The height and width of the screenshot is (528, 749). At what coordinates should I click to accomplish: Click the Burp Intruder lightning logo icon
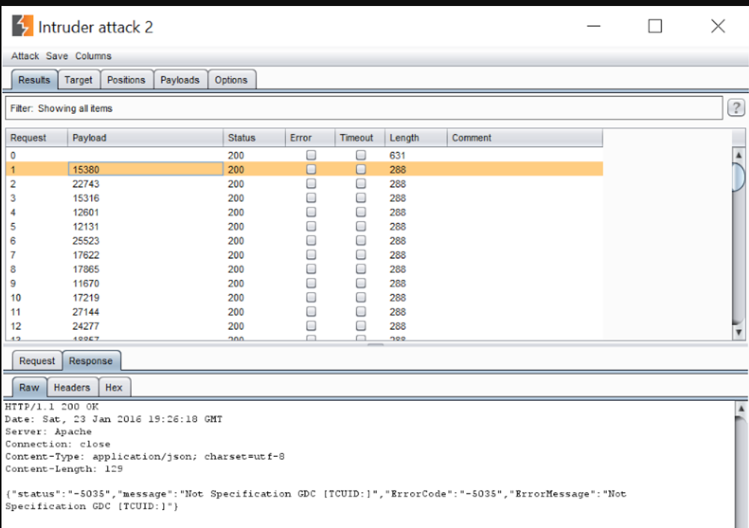click(x=22, y=25)
